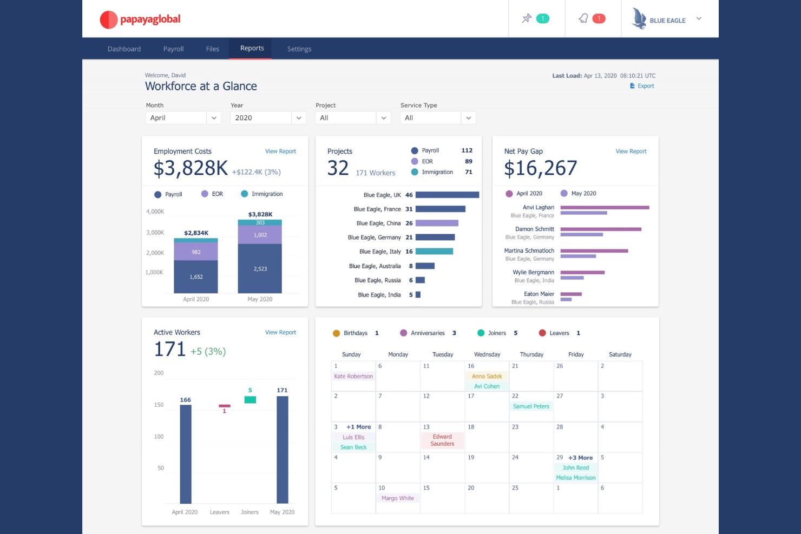Screen dimensions: 801x534
Task: Open Edward Saunders leaver event
Action: pos(442,440)
